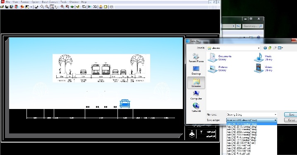This screenshot has height=155, width=297.
Task: Choose AutoCAD 2010 DXF file type option
Action: tap(241, 143)
